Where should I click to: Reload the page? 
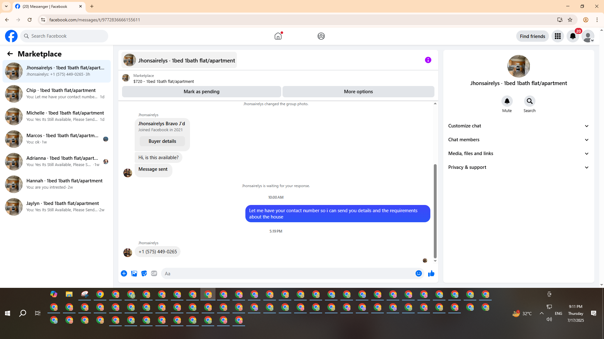tap(30, 20)
